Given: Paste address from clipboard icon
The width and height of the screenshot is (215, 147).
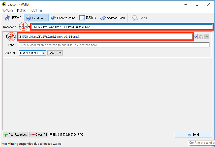Looking at the screenshot, I should coord(201,37).
